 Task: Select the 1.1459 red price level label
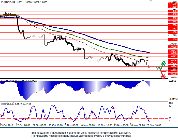coord(173,7)
